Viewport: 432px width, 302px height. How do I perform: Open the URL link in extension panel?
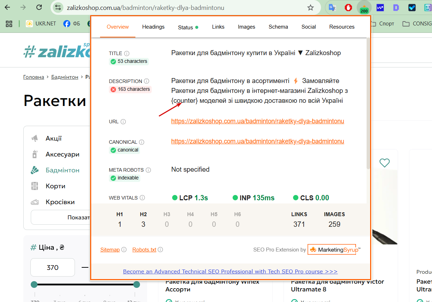257,121
